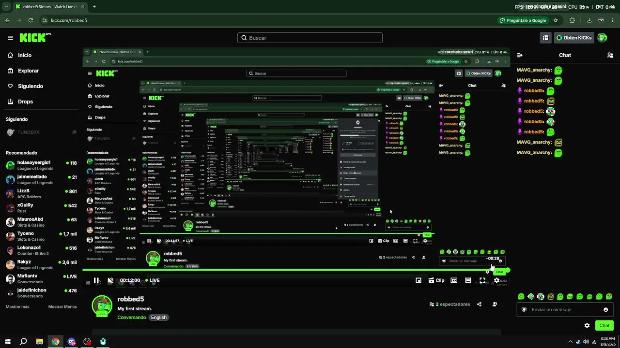Viewport: 620px width, 348px height.
Task: Show hidden system tray icons
Action: pyautogui.click(x=570, y=342)
